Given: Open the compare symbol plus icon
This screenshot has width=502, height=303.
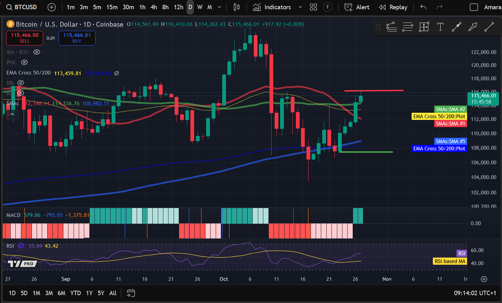Looking at the screenshot, I should tap(51, 7).
